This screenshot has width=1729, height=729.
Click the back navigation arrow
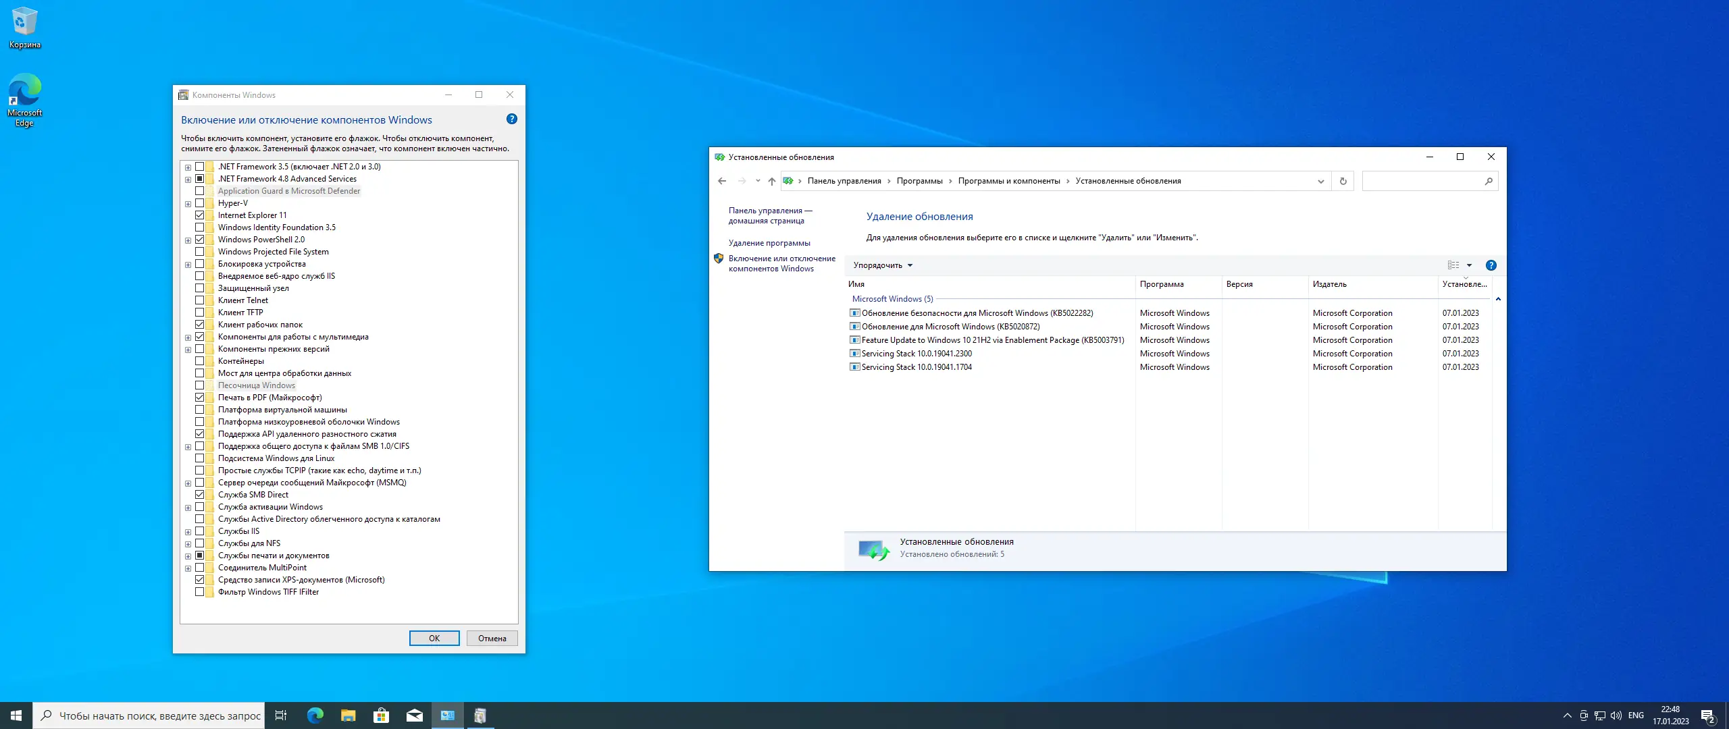(x=722, y=181)
